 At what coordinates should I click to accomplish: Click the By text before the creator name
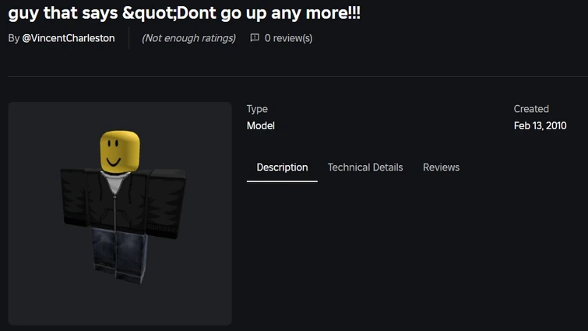[14, 38]
